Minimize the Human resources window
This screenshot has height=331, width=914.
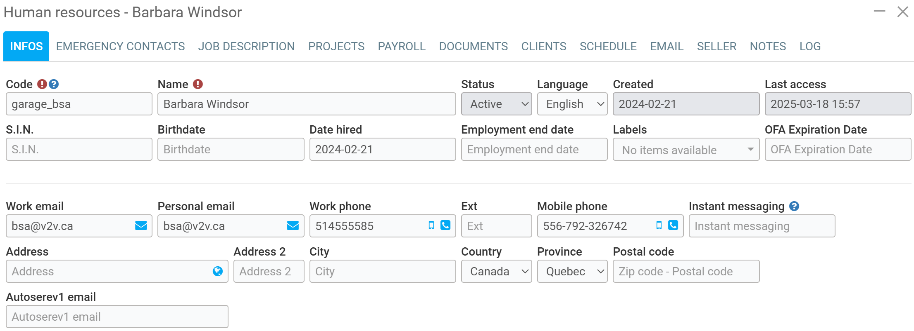coord(879,12)
